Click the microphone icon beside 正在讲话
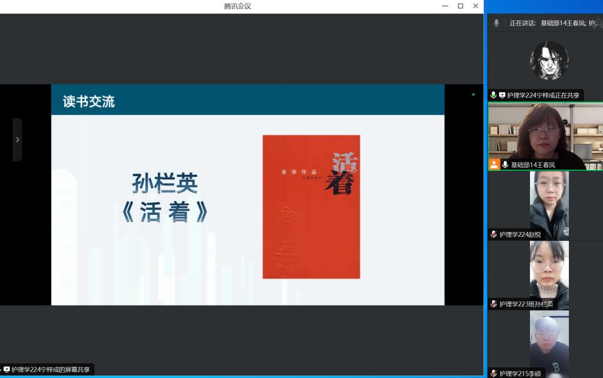This screenshot has height=378, width=603. [x=496, y=23]
